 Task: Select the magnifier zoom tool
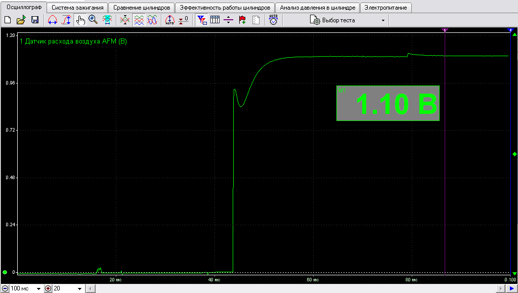coord(94,20)
